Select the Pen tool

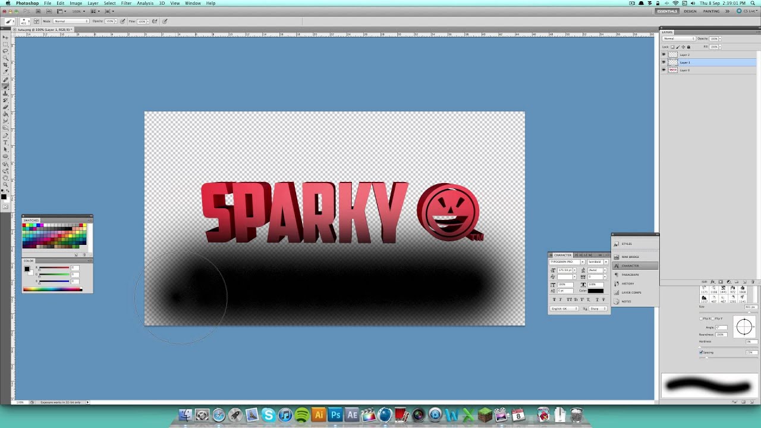click(x=5, y=136)
